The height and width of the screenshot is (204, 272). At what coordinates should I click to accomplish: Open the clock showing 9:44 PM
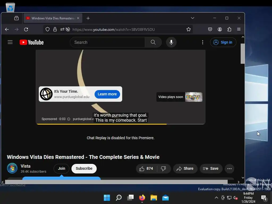(x=248, y=198)
